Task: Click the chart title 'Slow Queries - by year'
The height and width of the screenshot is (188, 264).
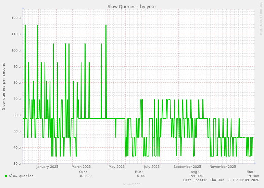Action: click(x=132, y=7)
